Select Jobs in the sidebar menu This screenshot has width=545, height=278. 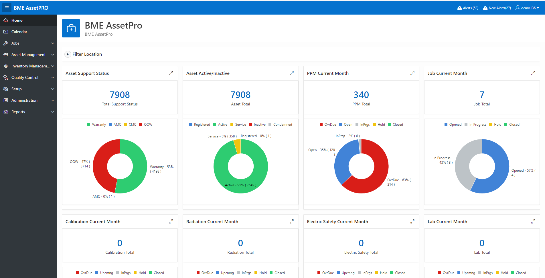[29, 43]
